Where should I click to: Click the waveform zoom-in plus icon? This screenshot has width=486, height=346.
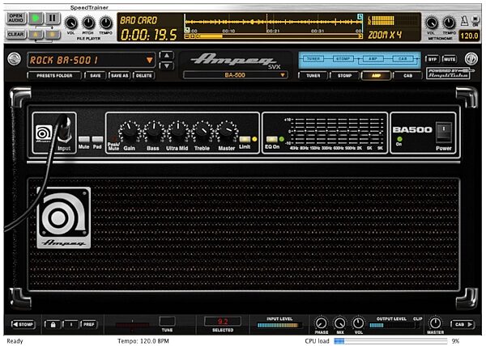coord(192,36)
